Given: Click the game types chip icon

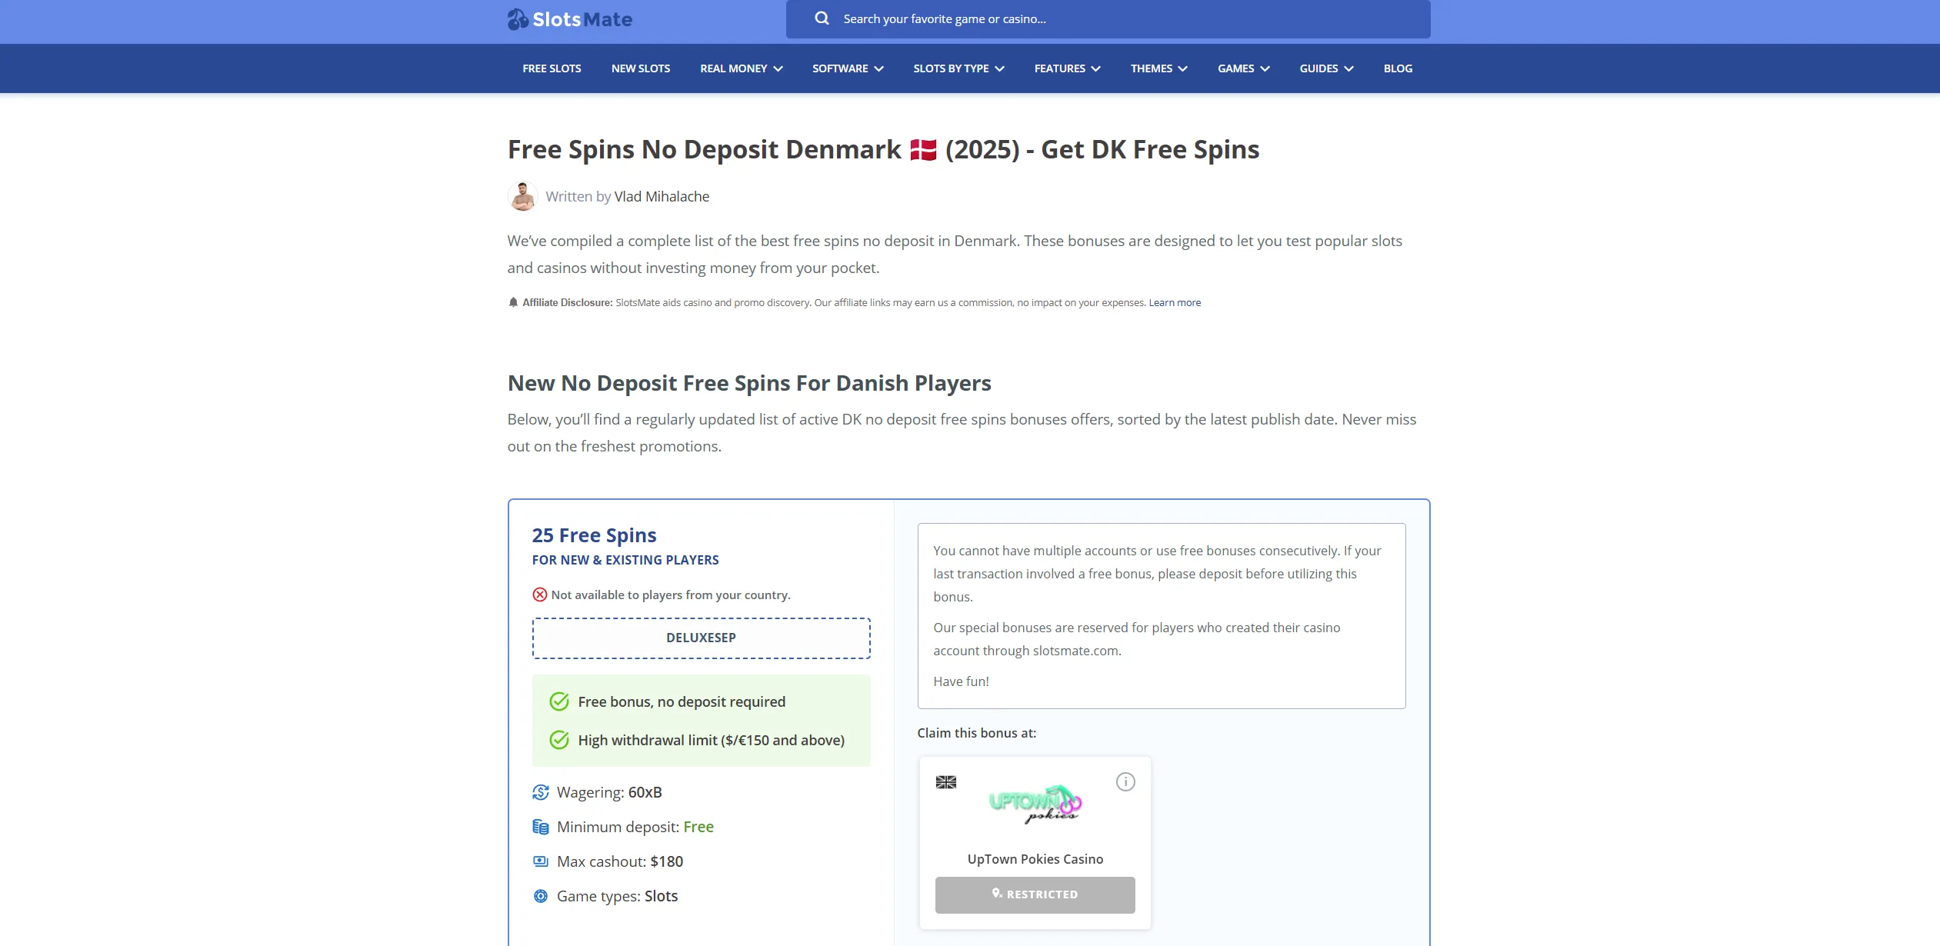Looking at the screenshot, I should (541, 896).
